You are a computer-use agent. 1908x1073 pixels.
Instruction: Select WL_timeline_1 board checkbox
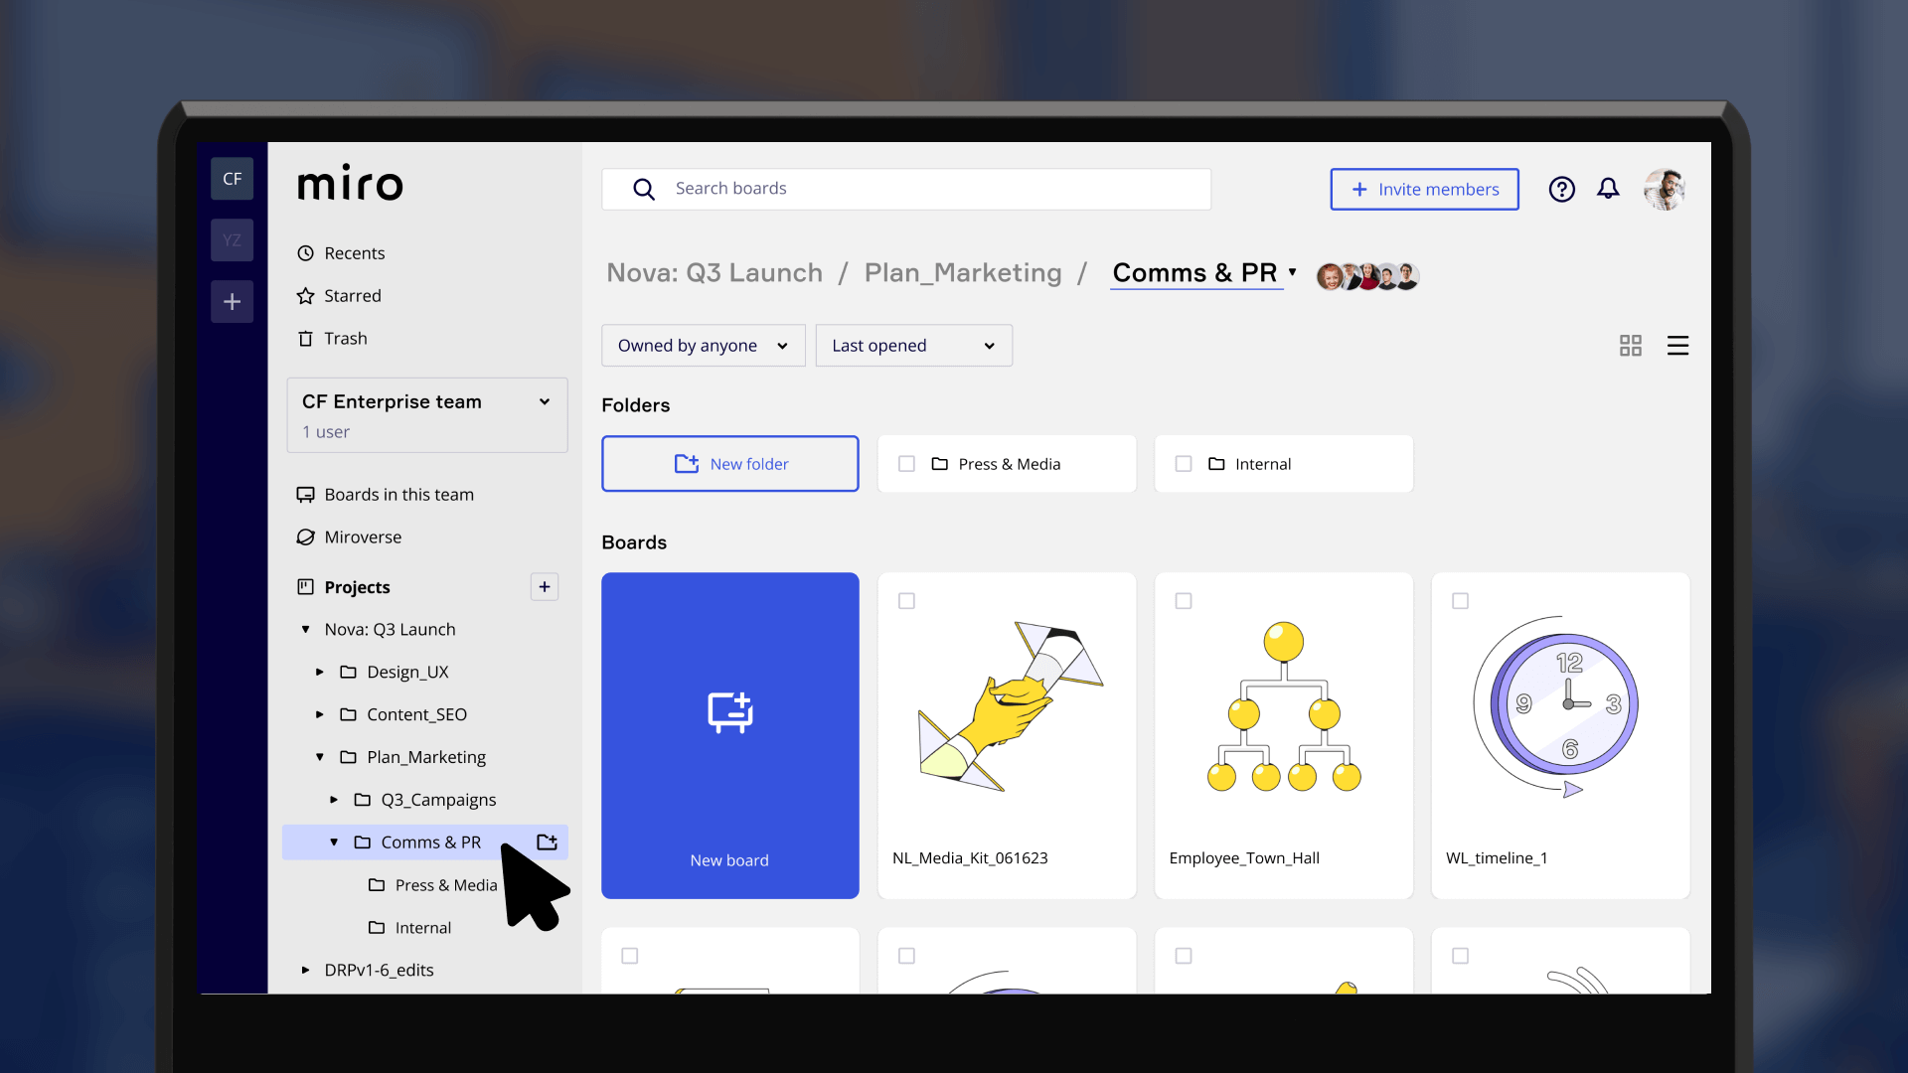pos(1460,601)
